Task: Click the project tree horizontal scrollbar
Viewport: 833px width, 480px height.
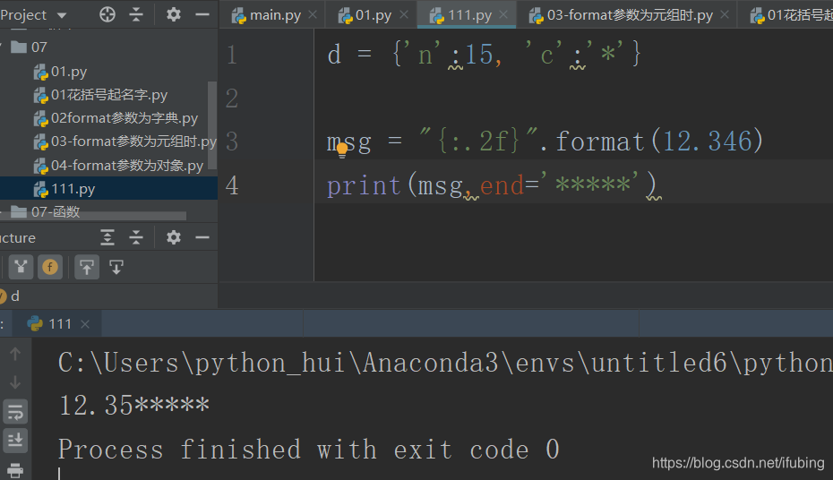Action: click(x=93, y=216)
